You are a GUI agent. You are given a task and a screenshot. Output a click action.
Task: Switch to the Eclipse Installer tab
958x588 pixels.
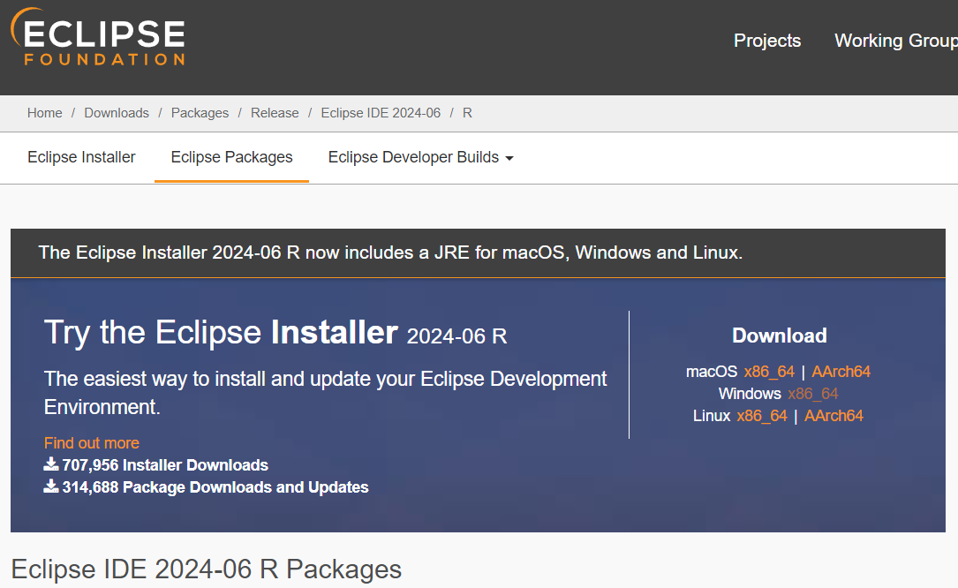[81, 156]
